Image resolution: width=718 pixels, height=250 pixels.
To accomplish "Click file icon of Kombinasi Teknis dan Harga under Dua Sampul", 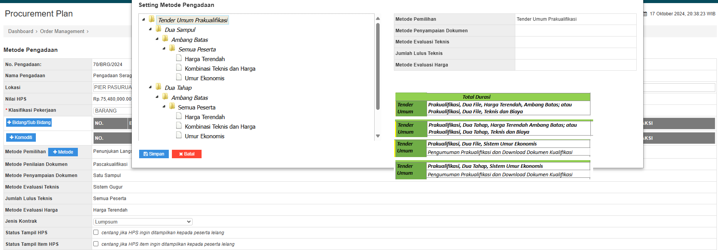I will [x=179, y=68].
